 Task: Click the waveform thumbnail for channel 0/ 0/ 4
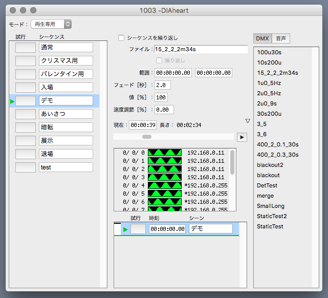coord(165,185)
